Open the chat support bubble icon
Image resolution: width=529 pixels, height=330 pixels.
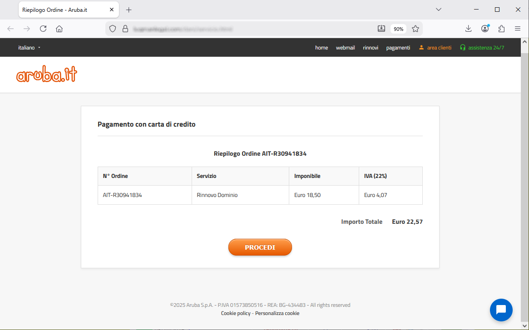501,310
